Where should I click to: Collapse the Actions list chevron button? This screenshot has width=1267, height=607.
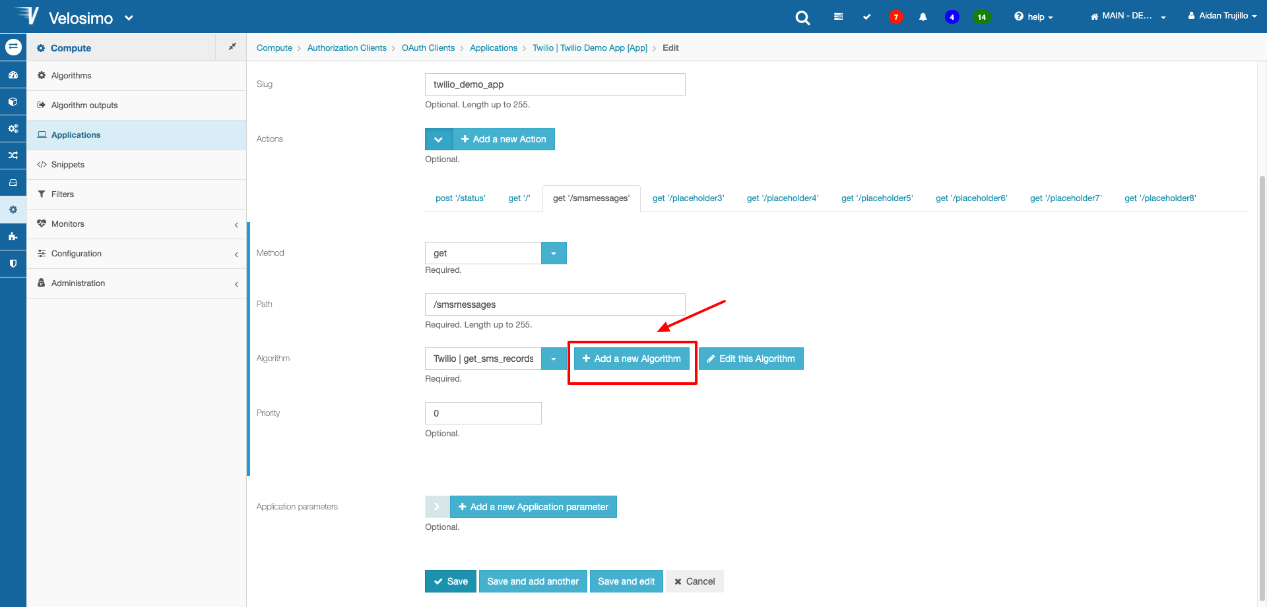point(438,139)
